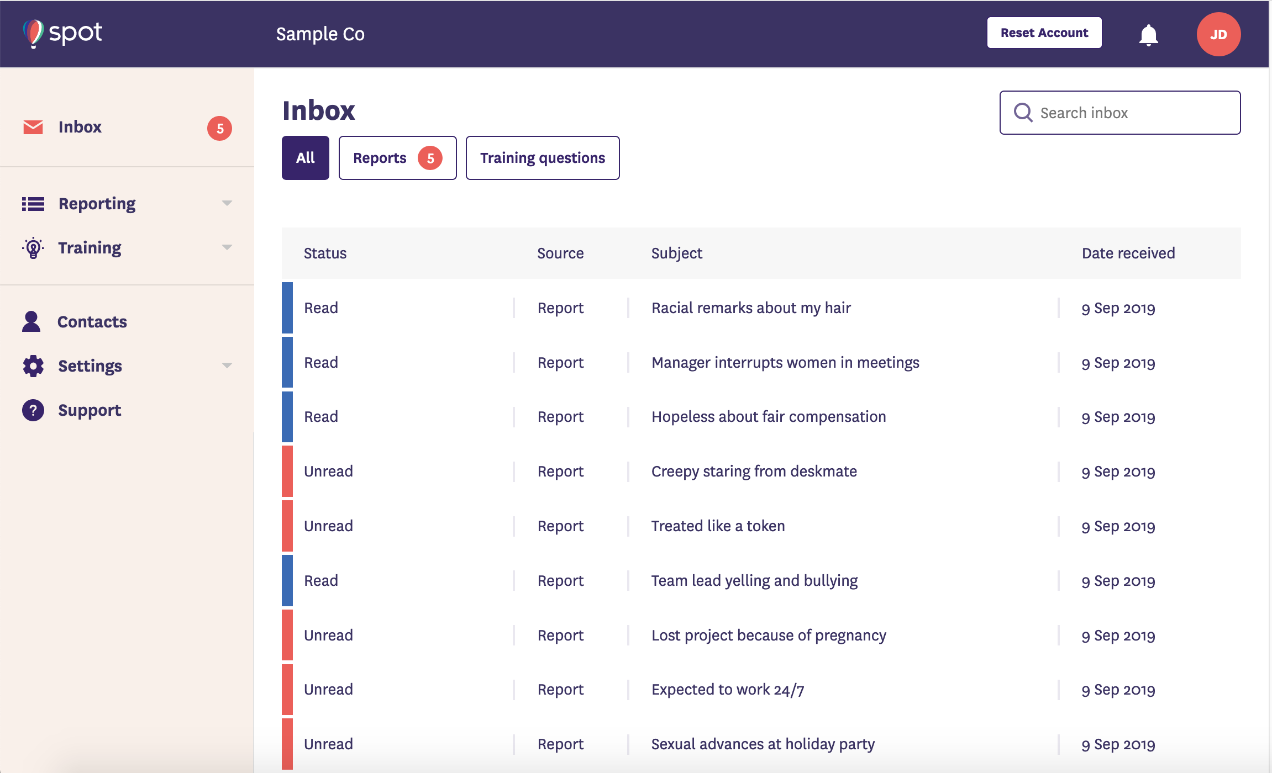Expand the Reporting submenu arrow
This screenshot has width=1272, height=773.
(227, 203)
